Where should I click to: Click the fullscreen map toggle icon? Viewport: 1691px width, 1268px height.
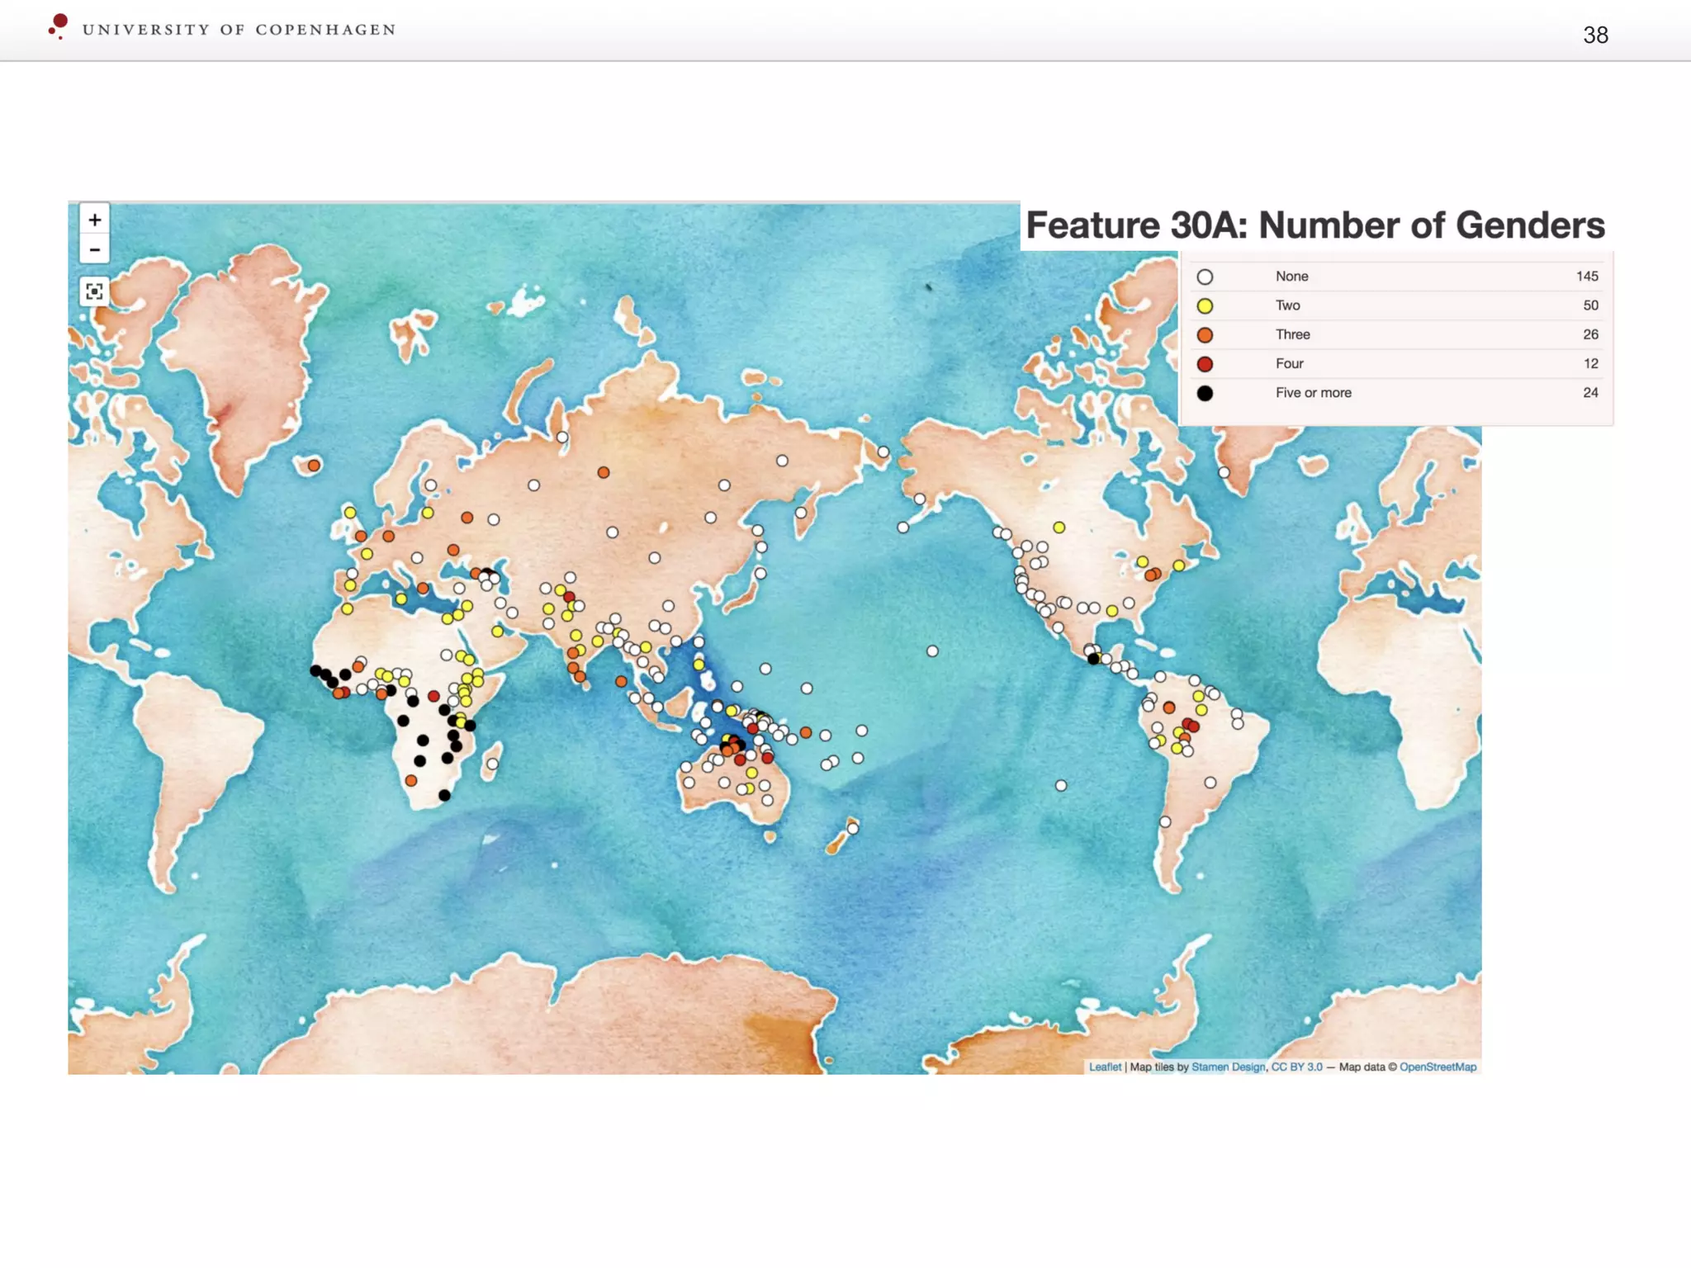(x=95, y=291)
